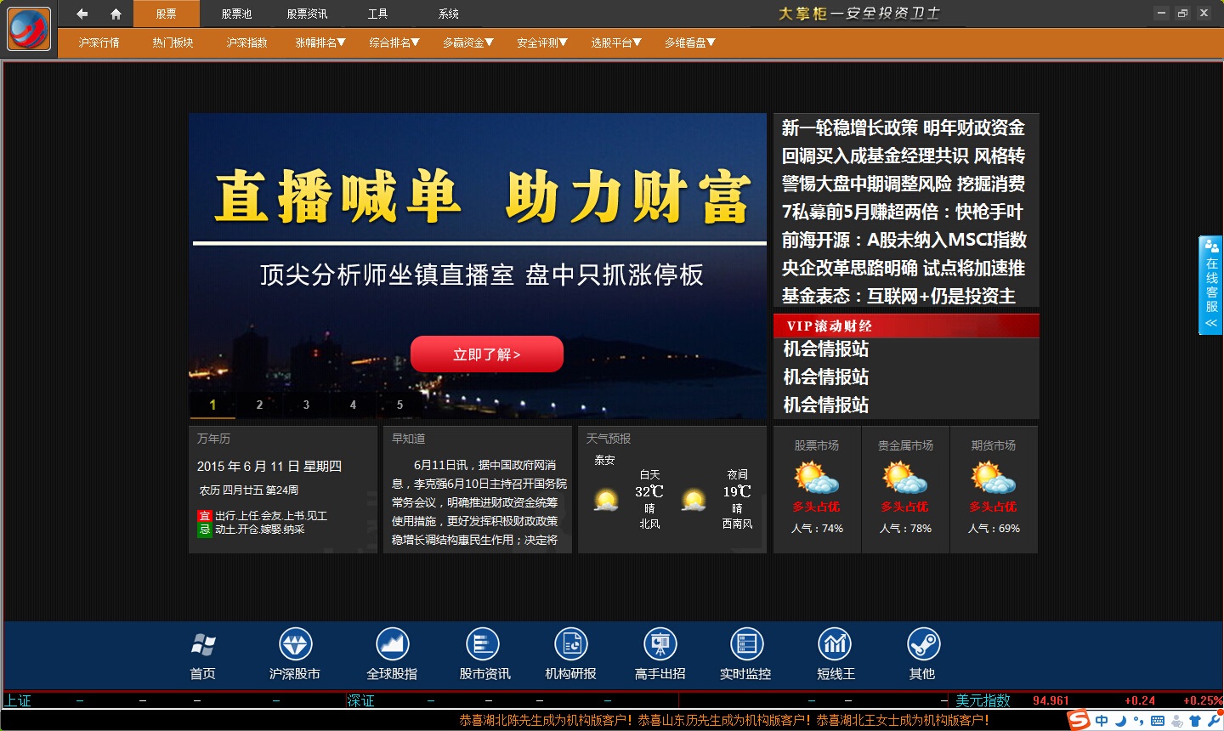Screen dimensions: 1224x731
Task: Open headline 前海开源：A股未纳入MSCI指数
Action: pyautogui.click(x=904, y=240)
